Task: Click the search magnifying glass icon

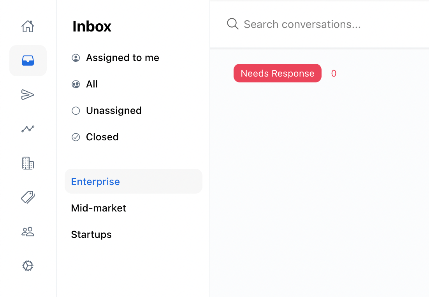Action: pos(232,24)
